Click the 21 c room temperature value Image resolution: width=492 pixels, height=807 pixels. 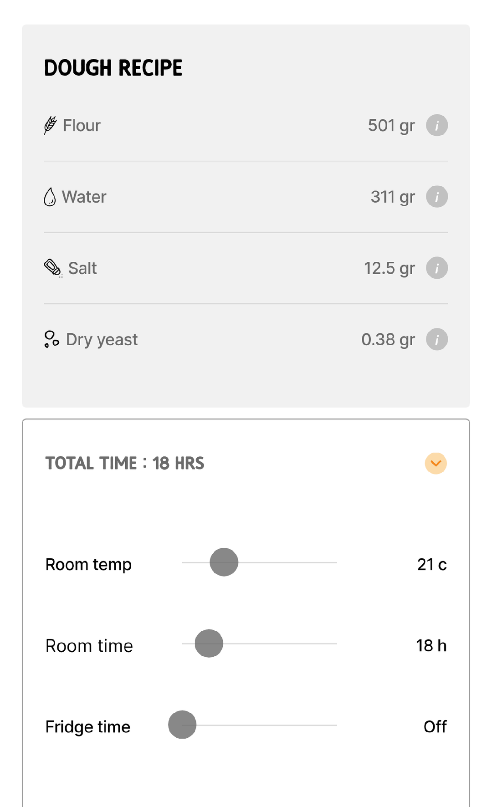tap(432, 564)
